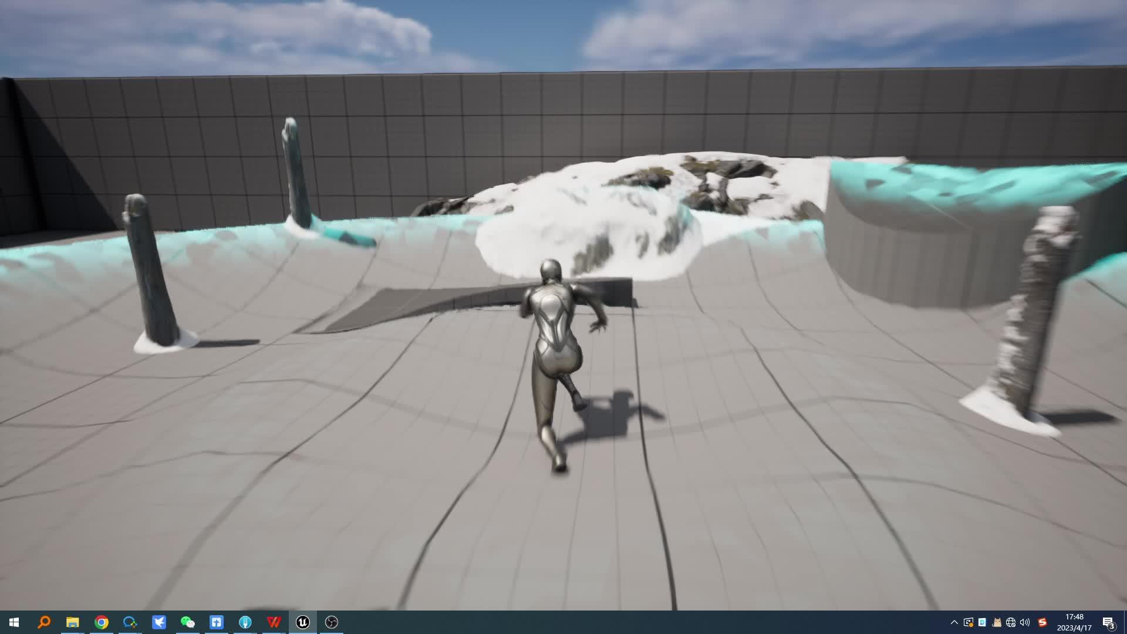Open network status globe icon

(1011, 622)
